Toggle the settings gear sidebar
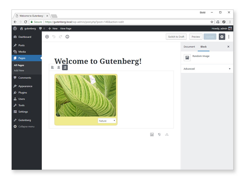The height and width of the screenshot is (182, 245). coord(222,37)
